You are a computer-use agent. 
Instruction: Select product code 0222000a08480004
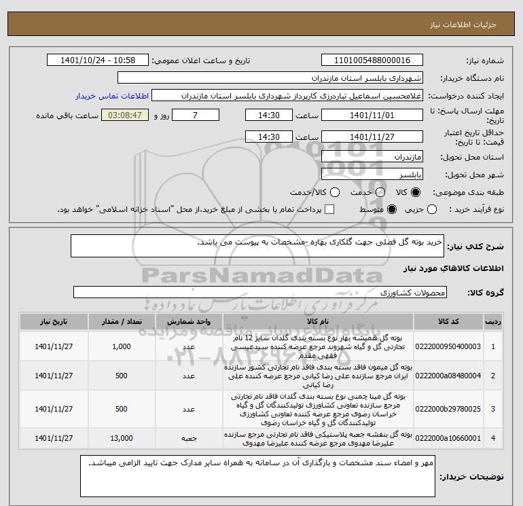tap(448, 376)
